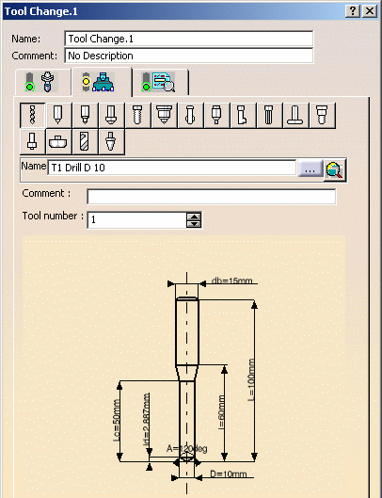Screen dimensions: 382x498
Task: Select the T-slotter tool icon
Action: pos(295,116)
